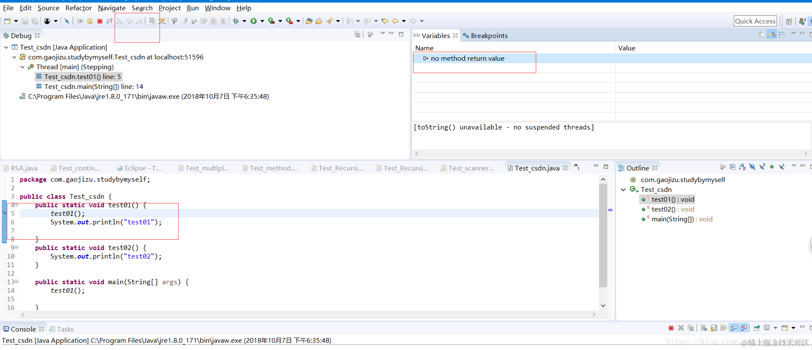Open the Test_method editor tab
Image resolution: width=812 pixels, height=350 pixels.
point(270,168)
